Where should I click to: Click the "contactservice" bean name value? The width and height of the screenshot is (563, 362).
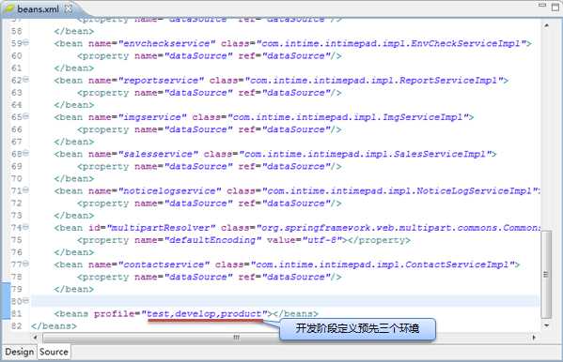164,265
